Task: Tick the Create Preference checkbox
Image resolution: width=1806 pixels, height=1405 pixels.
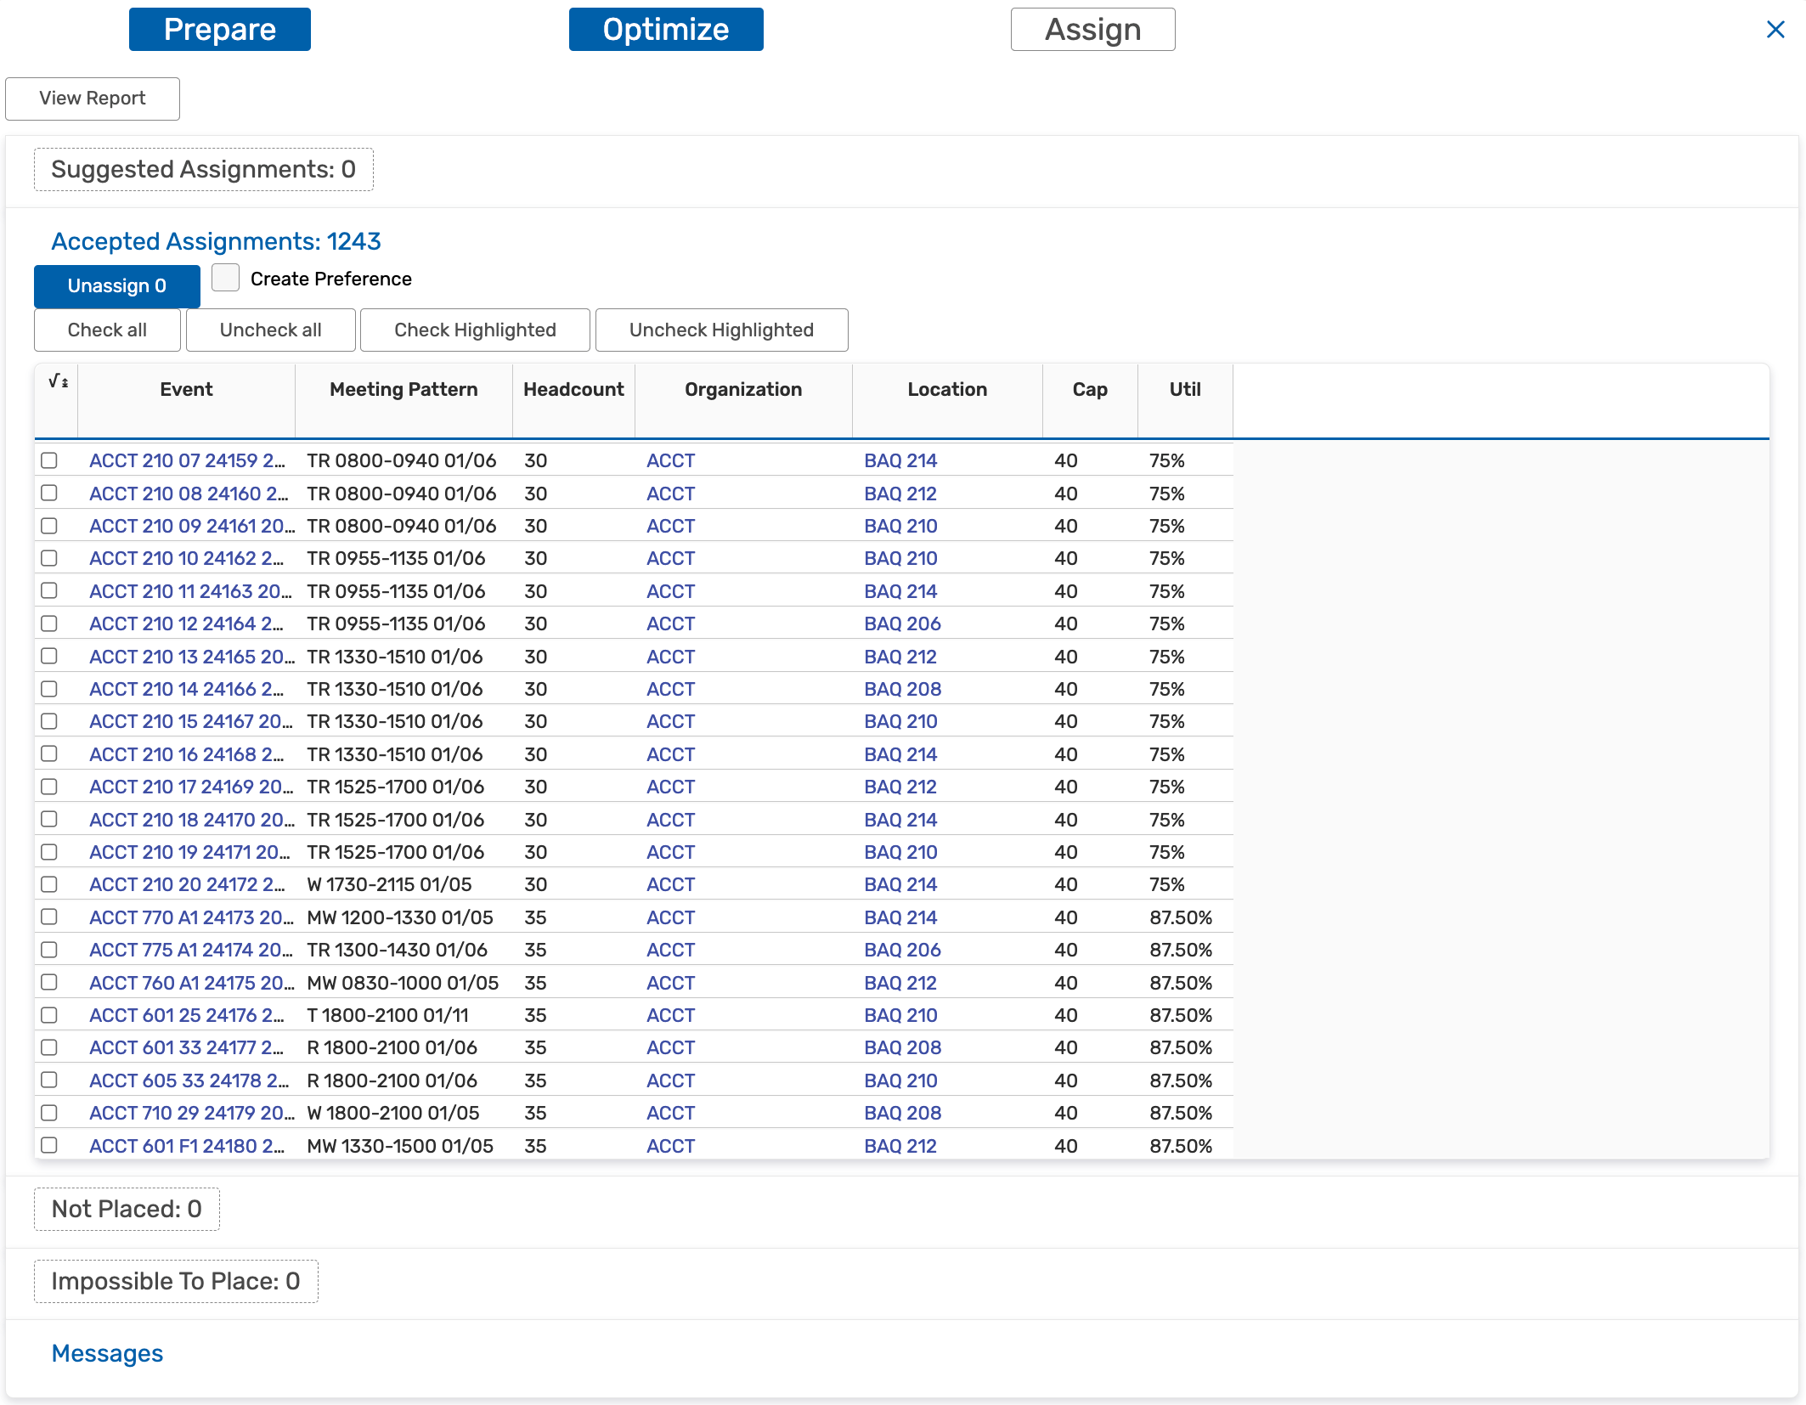Action: (225, 278)
